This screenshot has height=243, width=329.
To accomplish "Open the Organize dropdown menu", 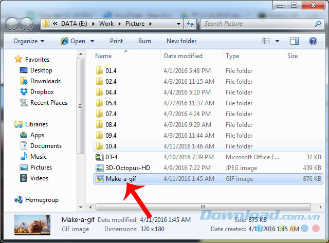I will coord(29,41).
